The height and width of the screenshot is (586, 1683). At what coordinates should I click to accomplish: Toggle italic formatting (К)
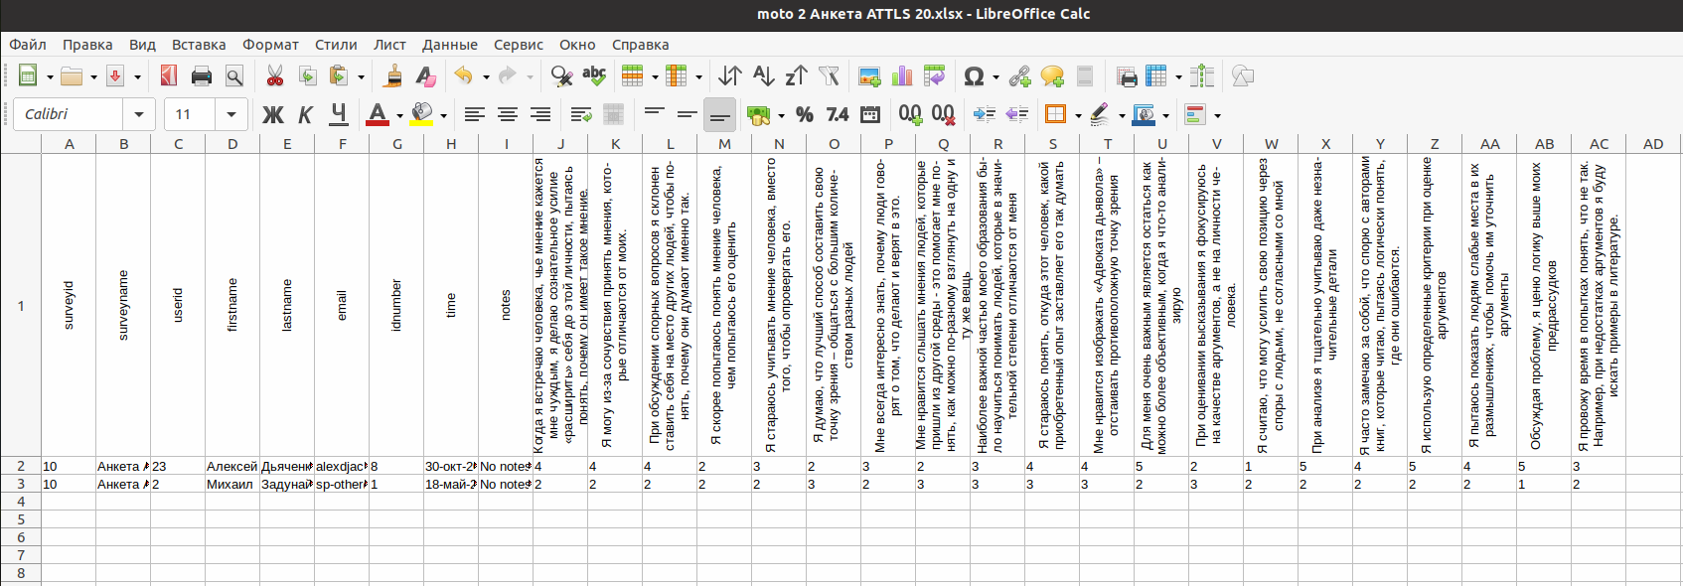click(x=305, y=115)
